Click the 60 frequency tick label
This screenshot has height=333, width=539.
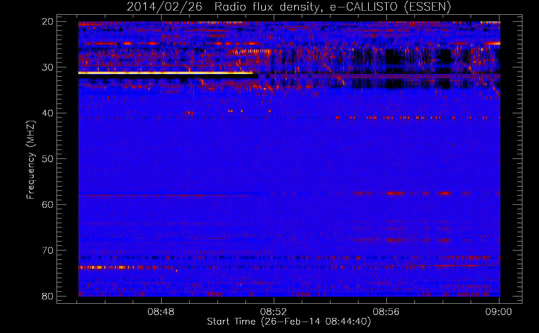48,205
